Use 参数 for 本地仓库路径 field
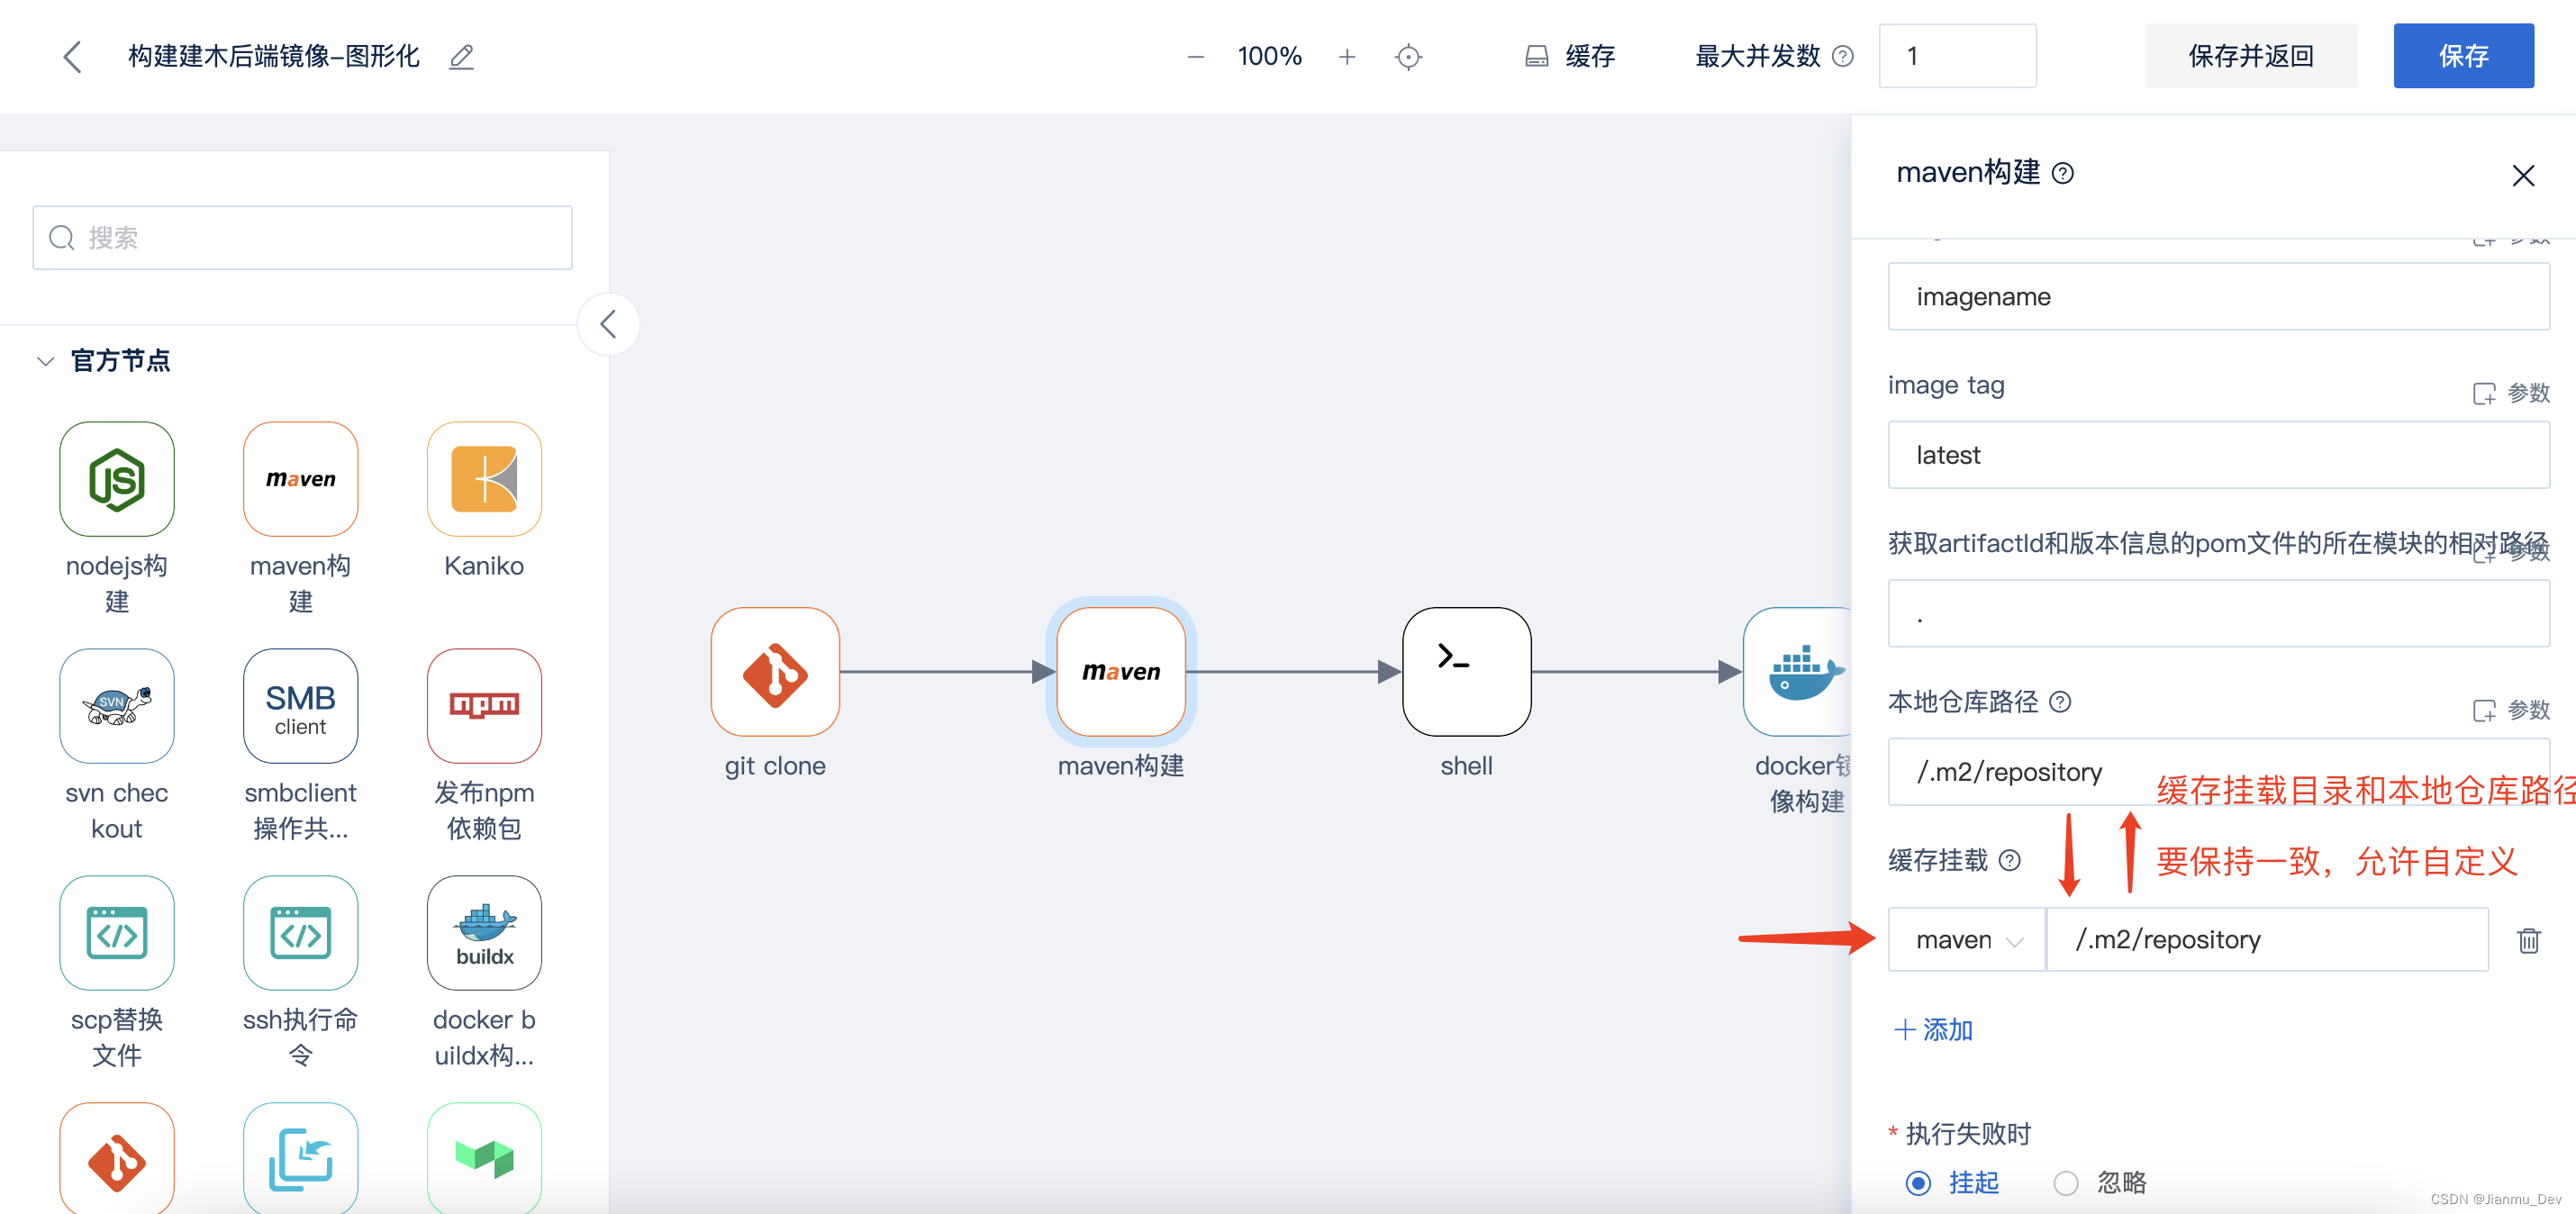 coord(2511,710)
